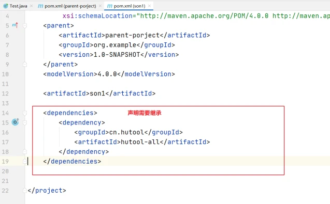This screenshot has height=204, width=330.
Task: Switch to pom.xml (parent-porject) tab
Action: pos(70,6)
